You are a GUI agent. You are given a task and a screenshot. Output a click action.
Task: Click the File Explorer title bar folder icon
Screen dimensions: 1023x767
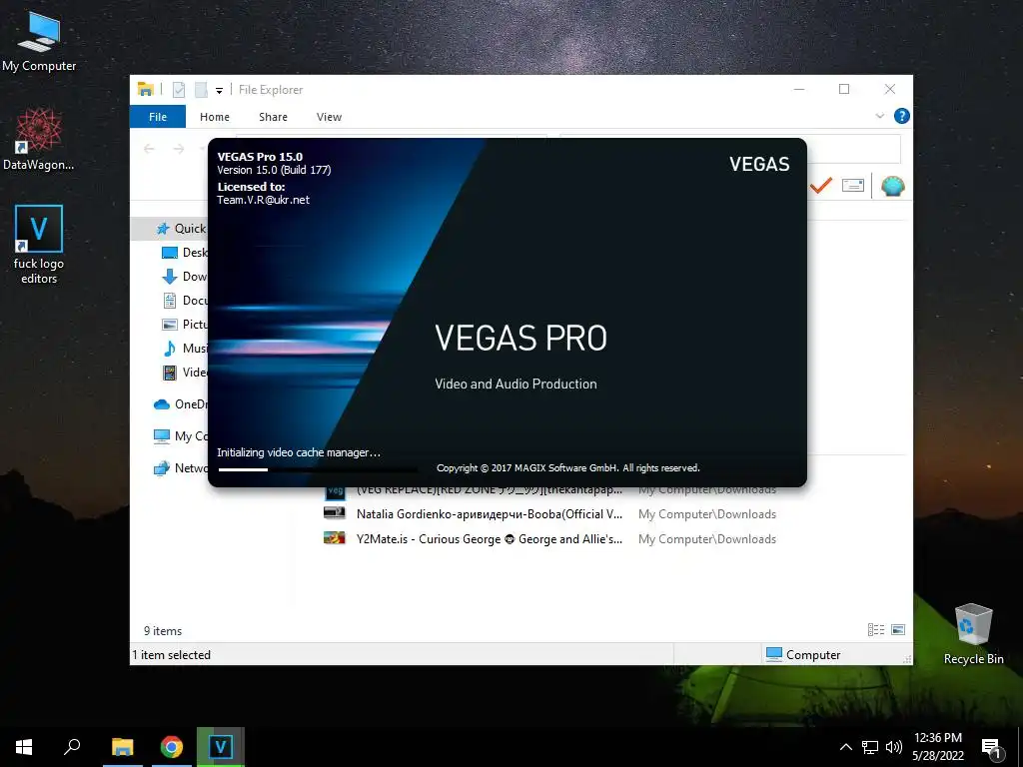(146, 89)
